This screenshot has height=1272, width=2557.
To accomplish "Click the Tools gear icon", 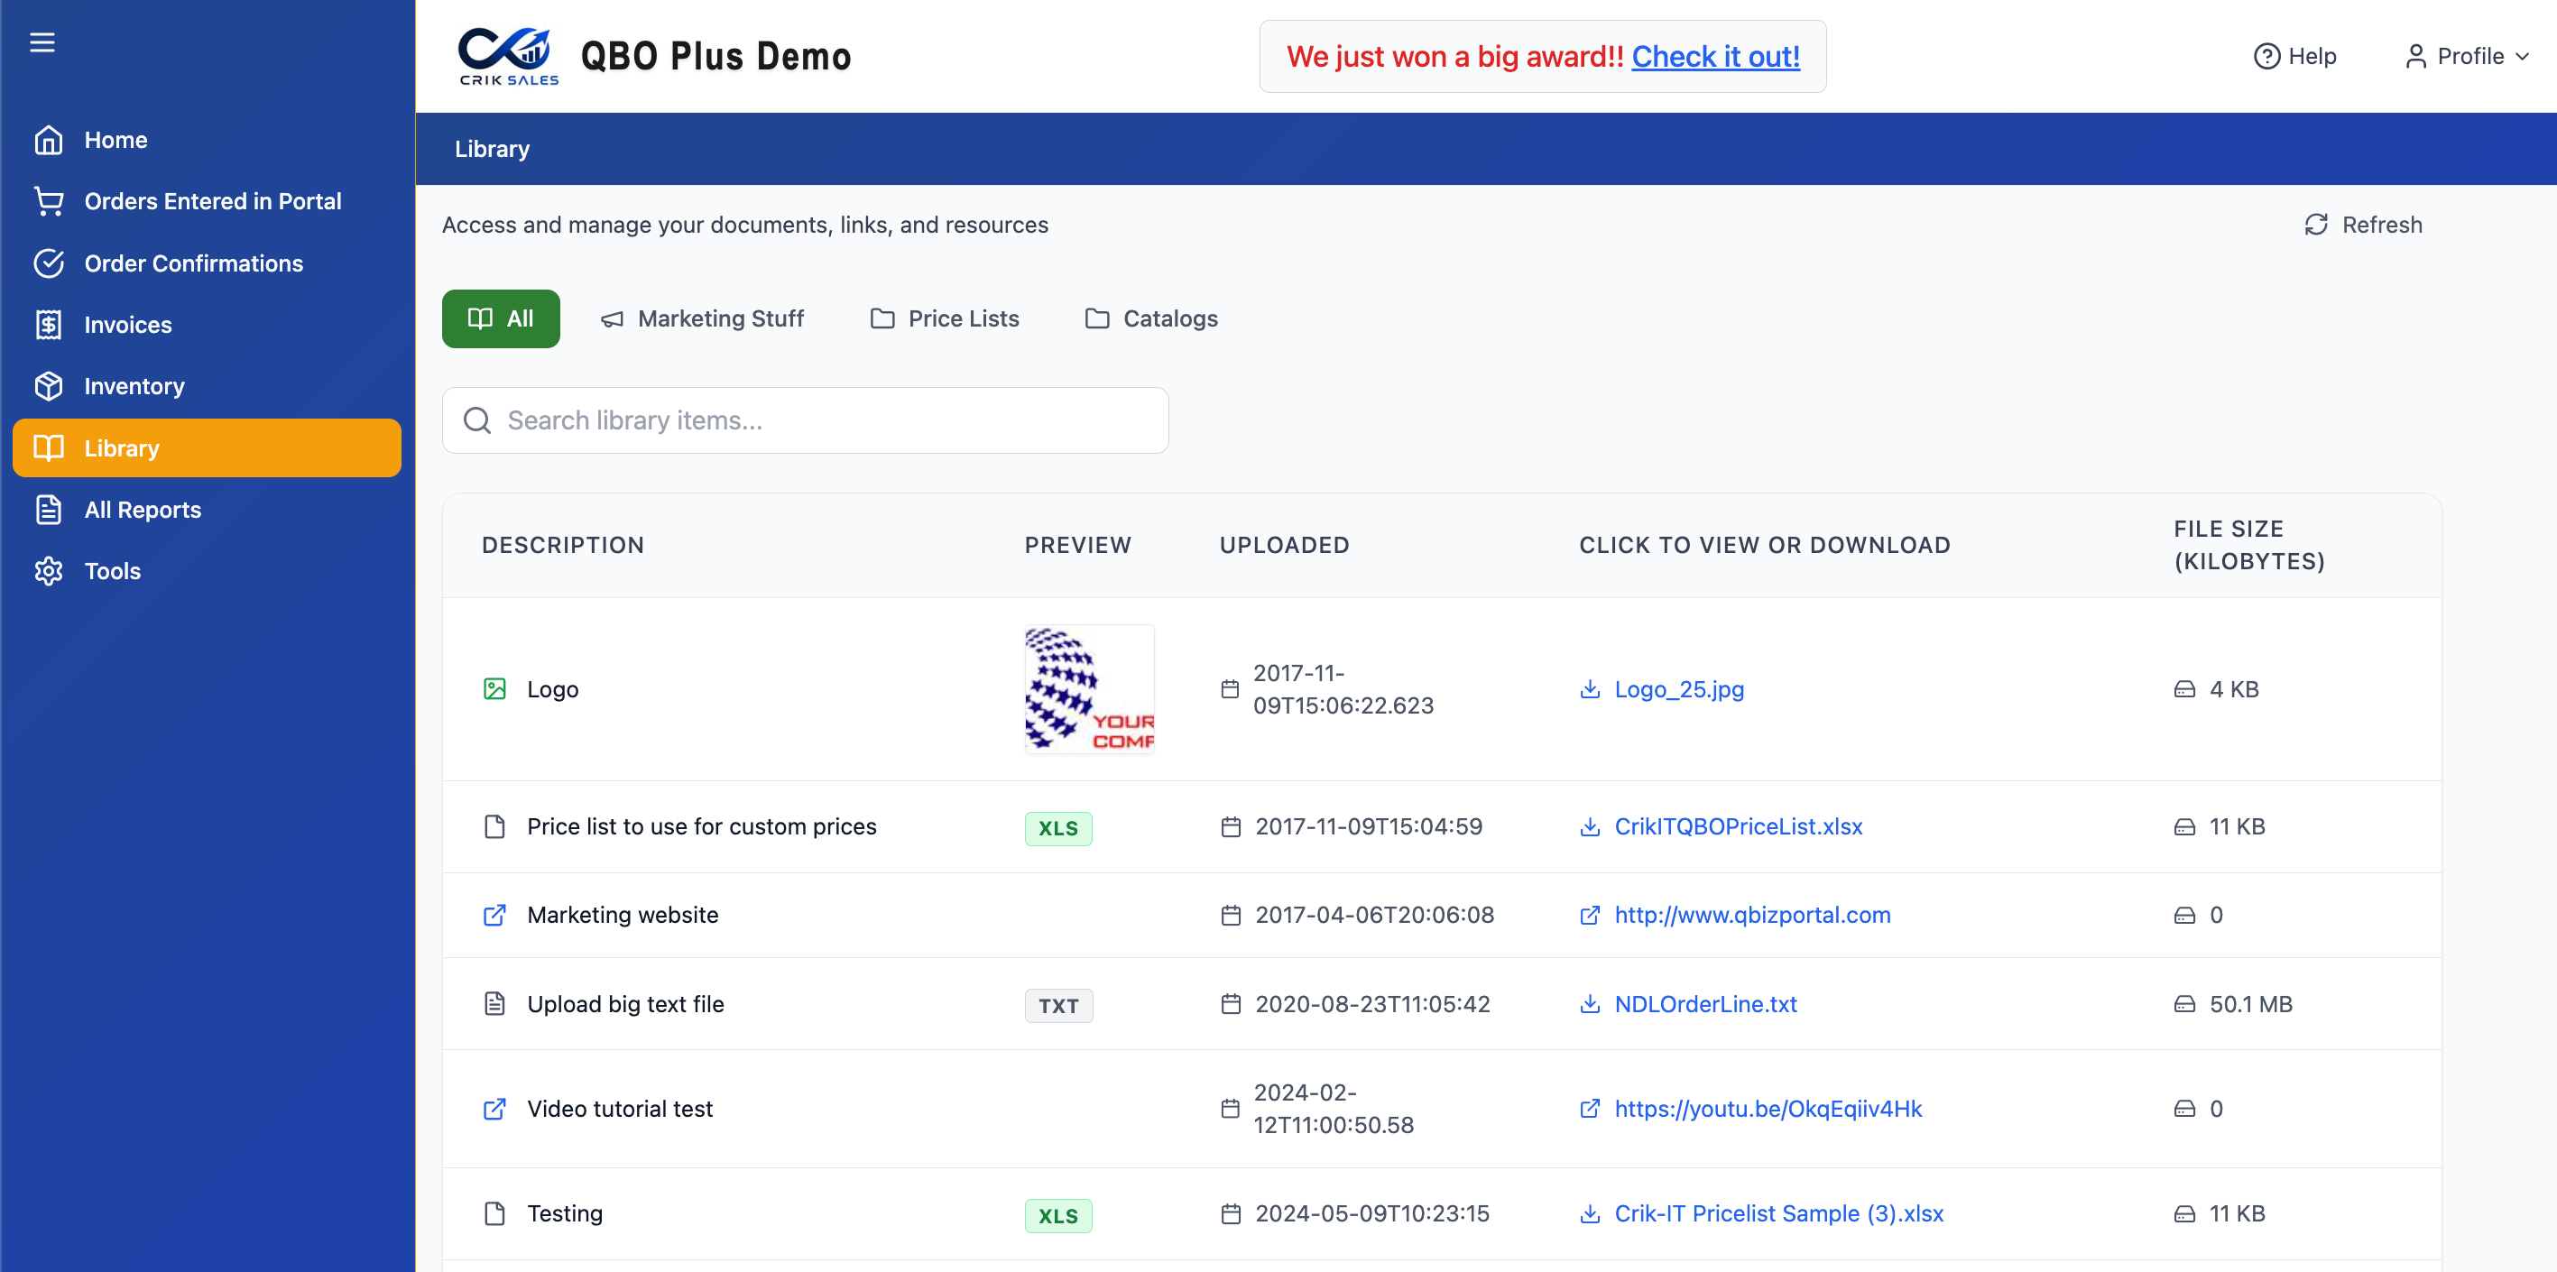I will 49,570.
